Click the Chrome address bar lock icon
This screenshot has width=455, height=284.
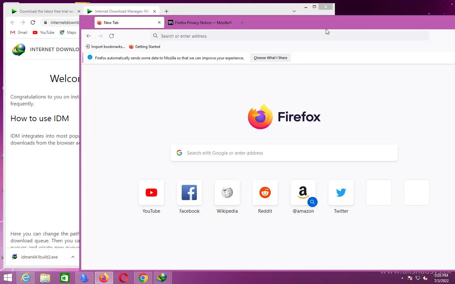[x=45, y=22]
